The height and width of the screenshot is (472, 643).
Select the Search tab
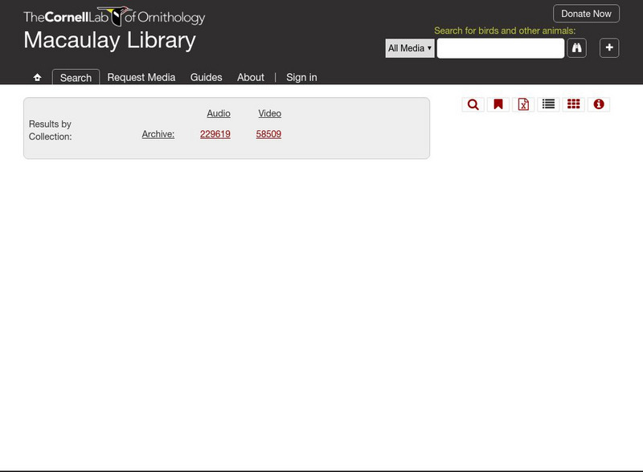click(76, 77)
